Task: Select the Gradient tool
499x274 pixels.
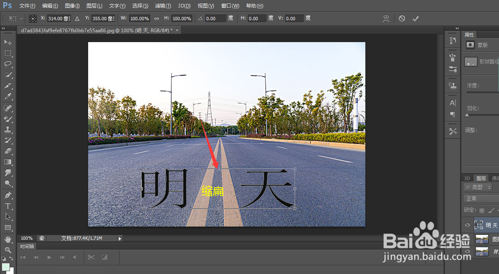Action: coord(7,162)
